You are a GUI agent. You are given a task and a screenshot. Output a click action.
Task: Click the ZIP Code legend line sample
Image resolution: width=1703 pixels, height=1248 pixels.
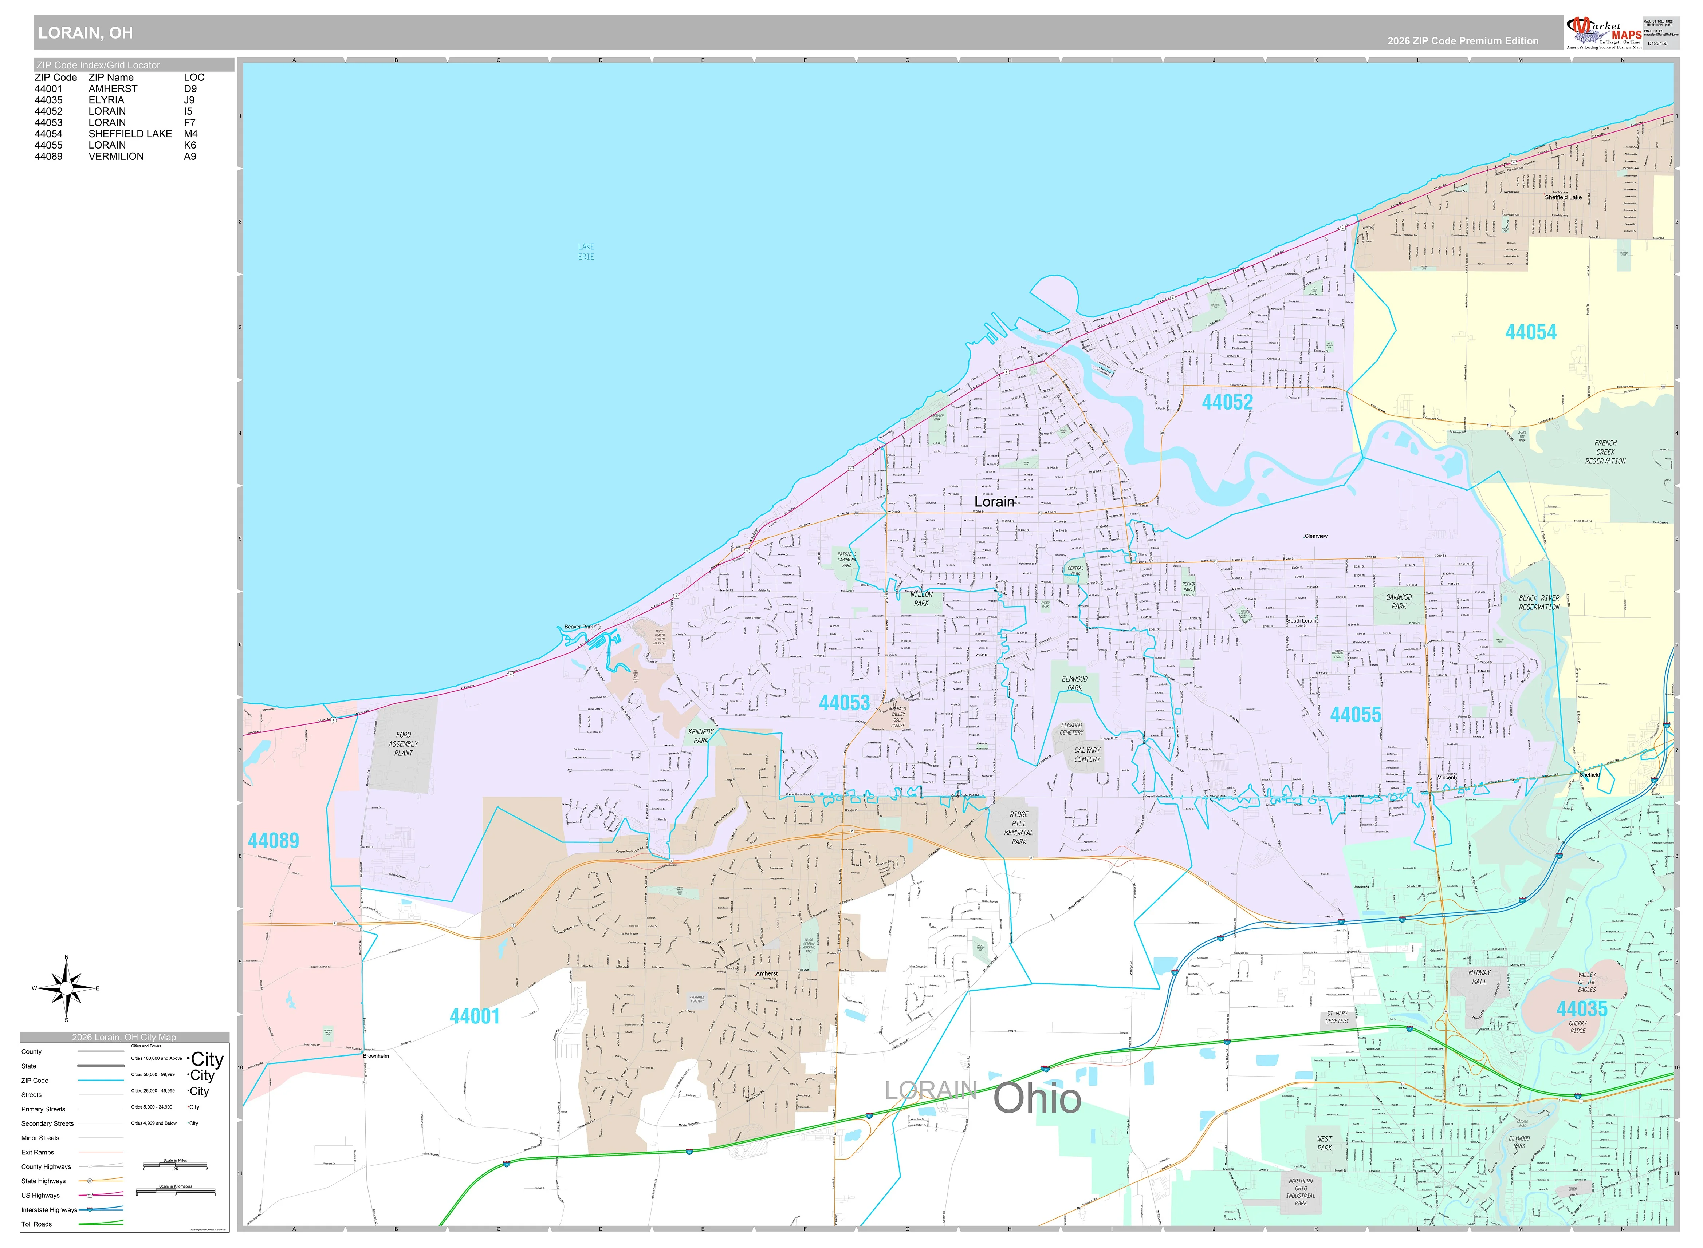(101, 1080)
